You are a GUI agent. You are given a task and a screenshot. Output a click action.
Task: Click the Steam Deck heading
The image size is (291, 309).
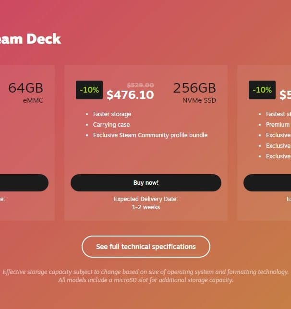(x=30, y=39)
